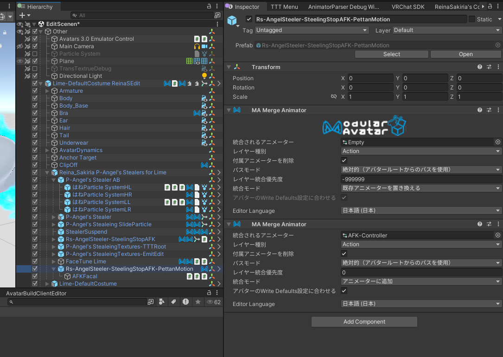Click search by type icon in AvatarBuildClientEditor
This screenshot has height=357, width=503.
point(162,302)
